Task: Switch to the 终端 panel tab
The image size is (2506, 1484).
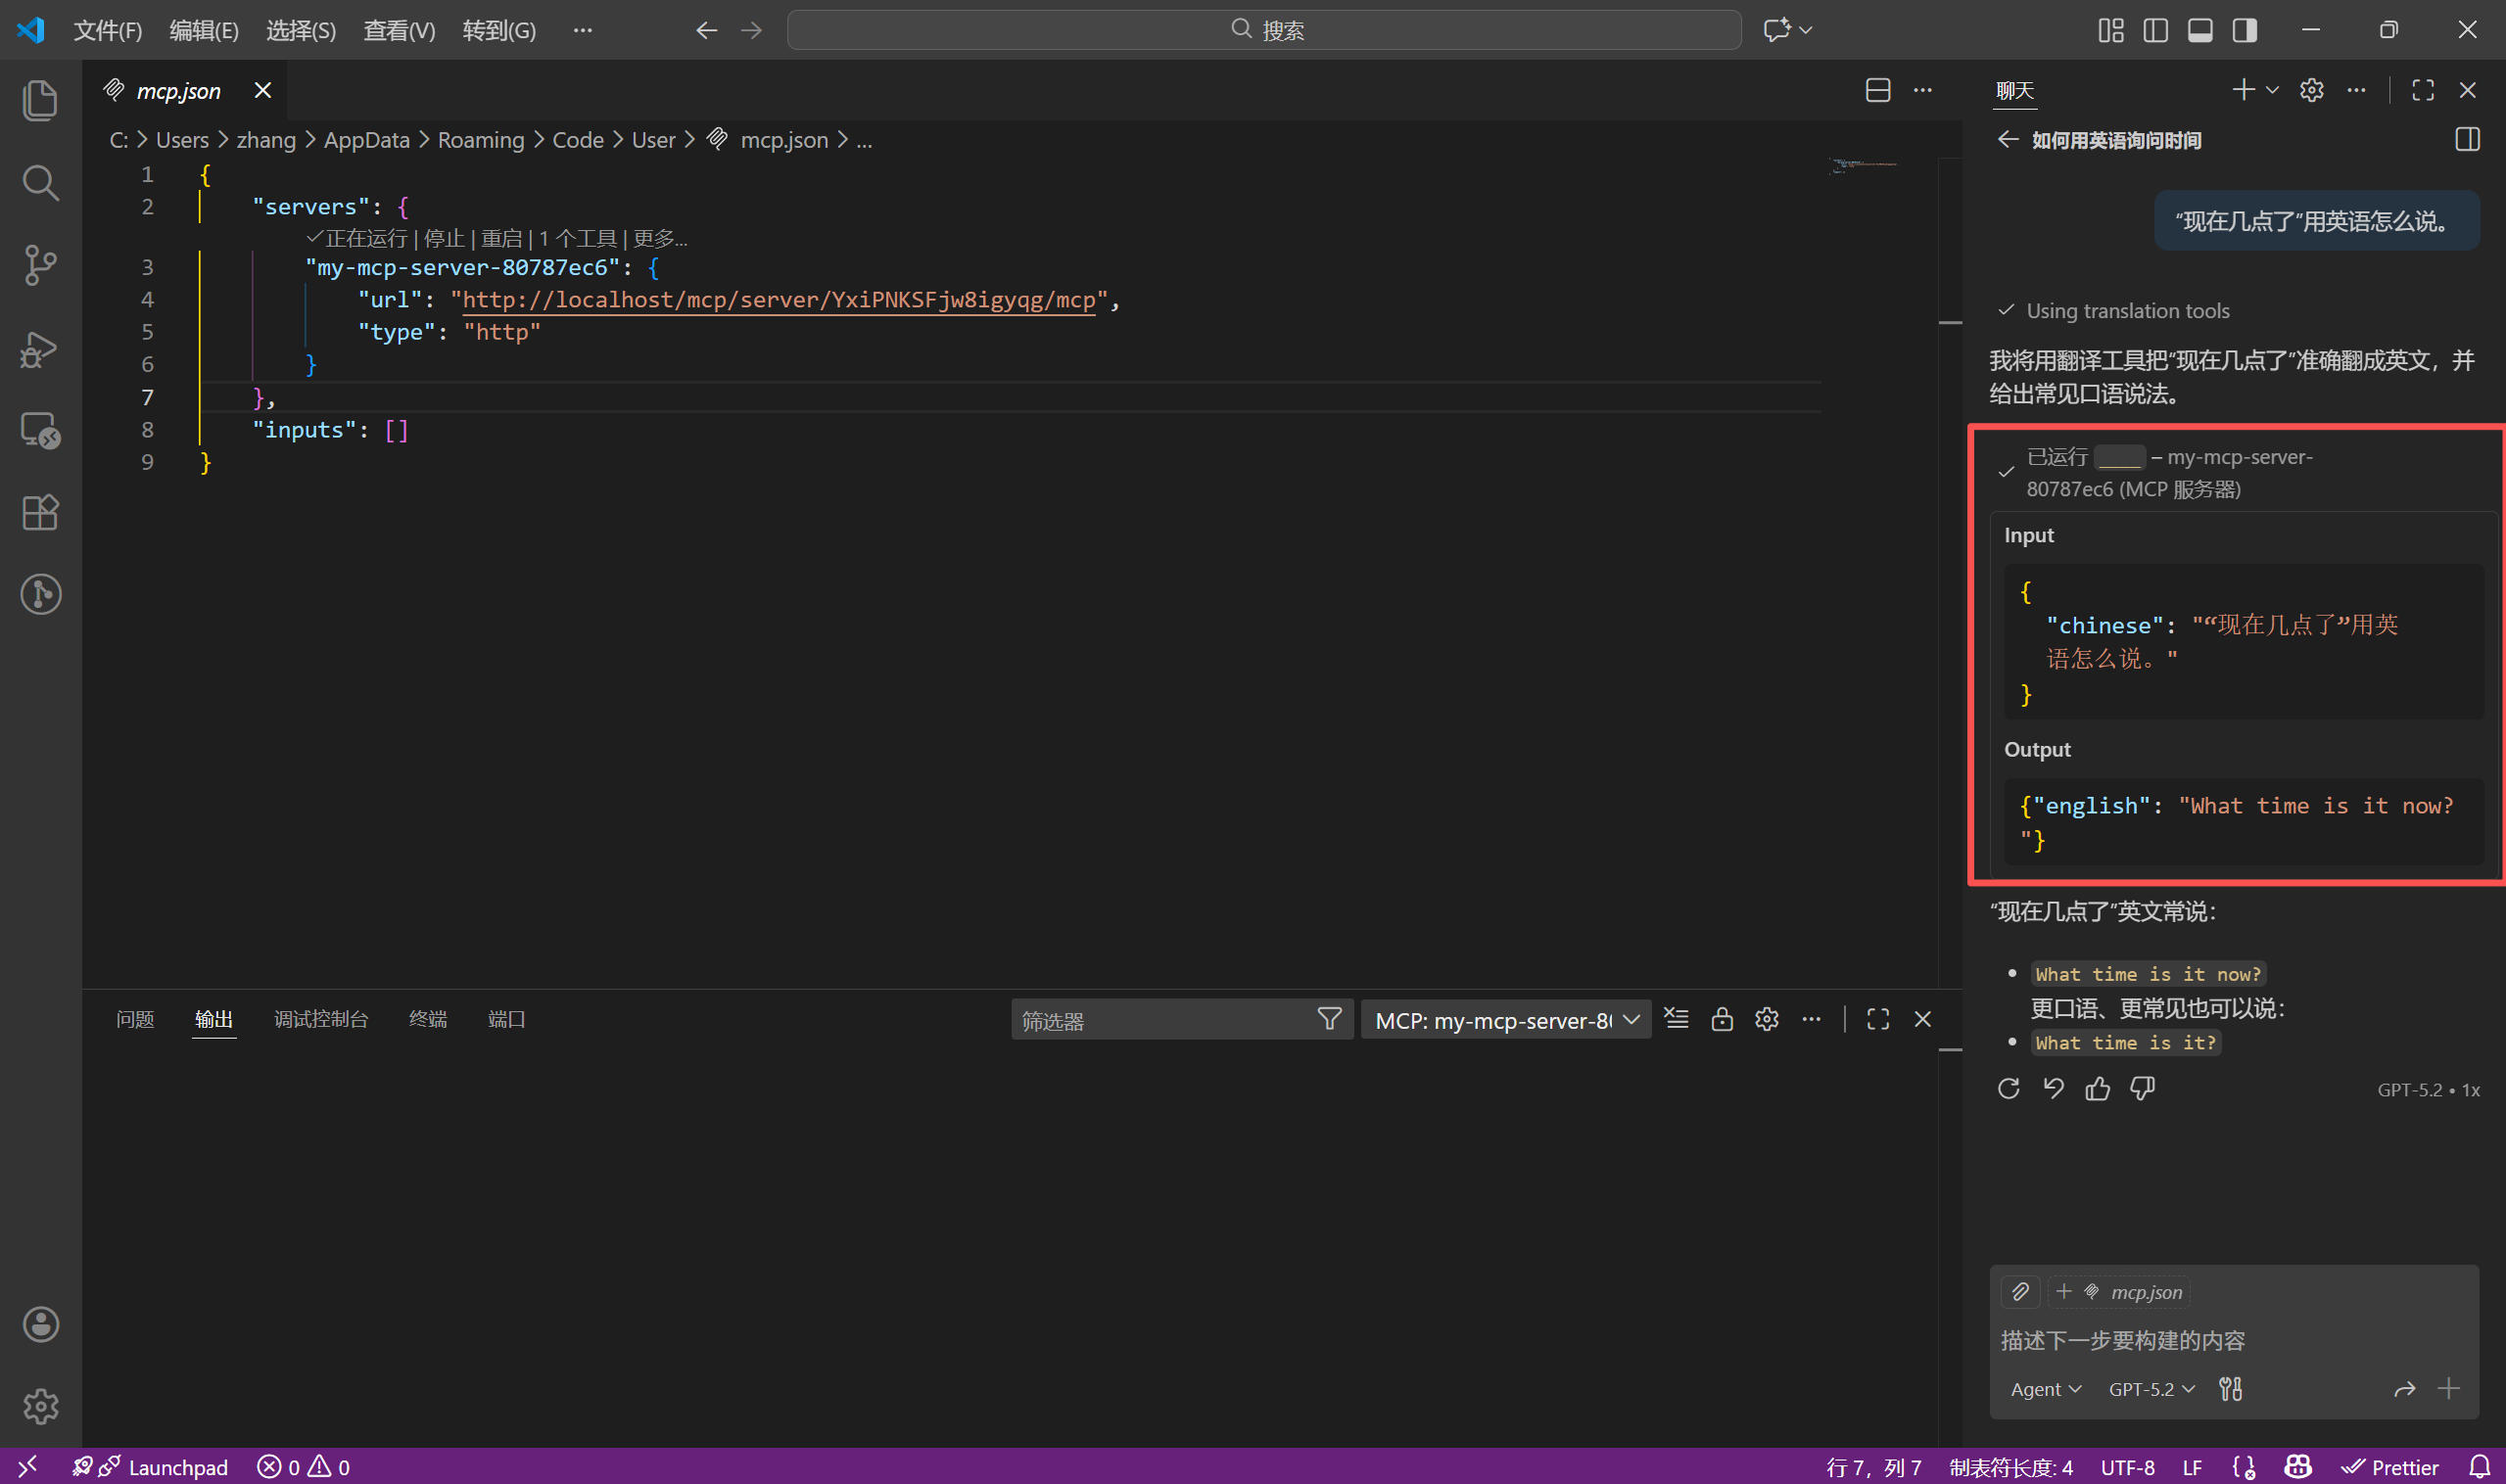Action: pyautogui.click(x=427, y=1019)
